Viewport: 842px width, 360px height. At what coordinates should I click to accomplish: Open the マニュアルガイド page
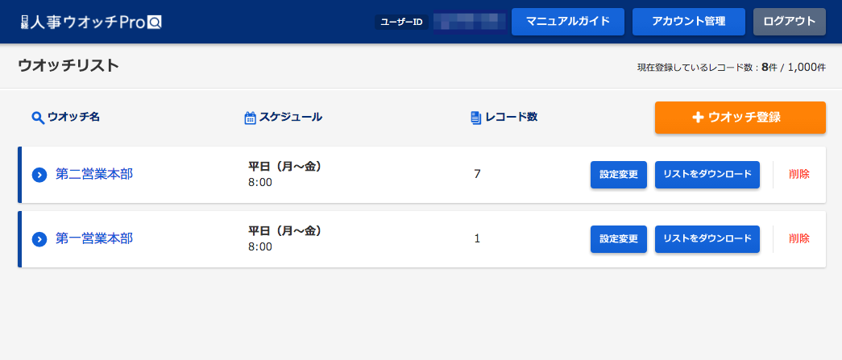coord(567,22)
